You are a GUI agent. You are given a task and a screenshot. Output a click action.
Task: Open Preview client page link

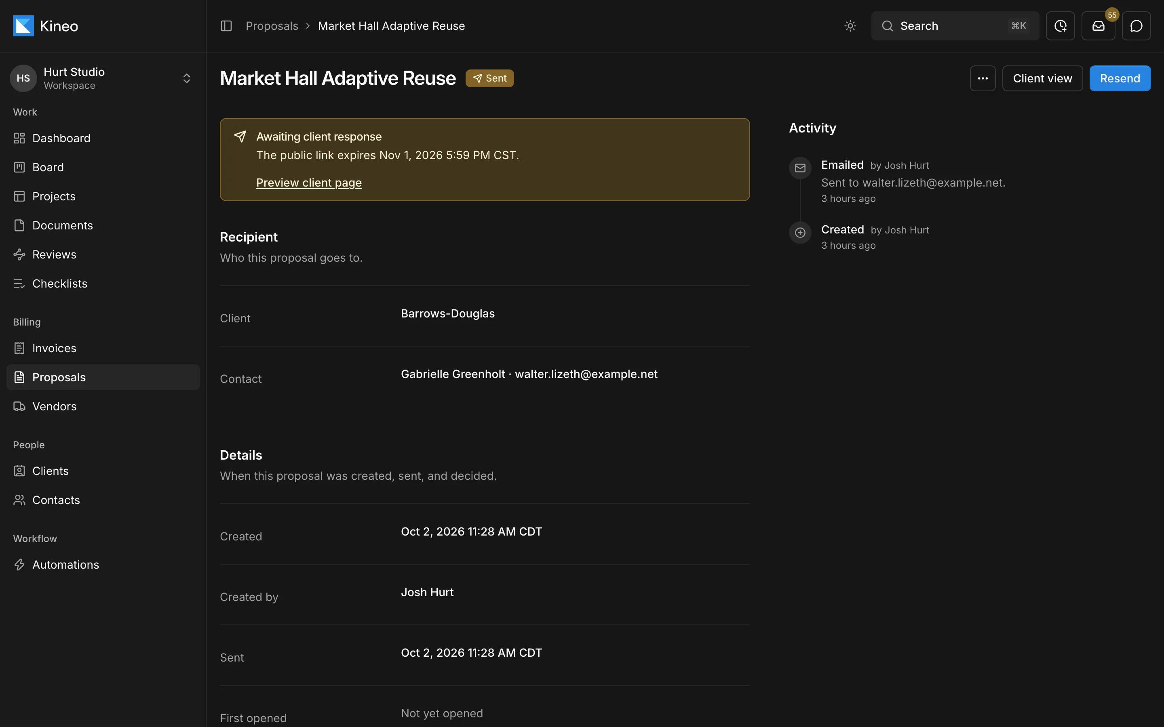[x=309, y=183]
